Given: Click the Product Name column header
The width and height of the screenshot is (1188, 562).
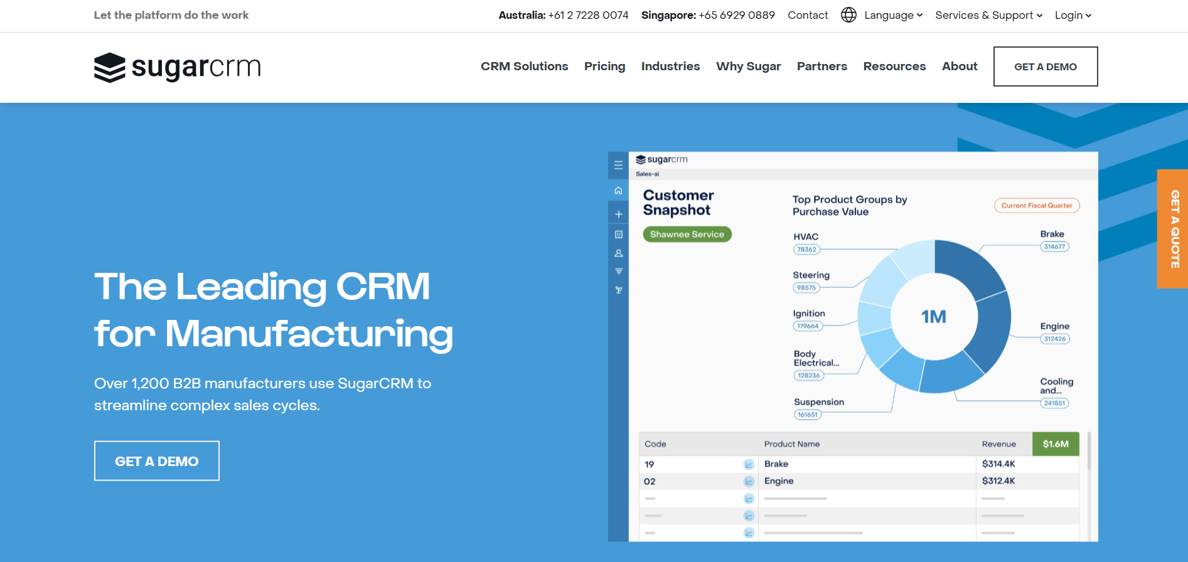Looking at the screenshot, I should point(792,444).
